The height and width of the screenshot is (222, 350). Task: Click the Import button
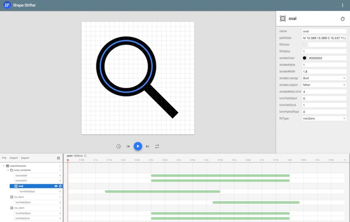pos(14,158)
